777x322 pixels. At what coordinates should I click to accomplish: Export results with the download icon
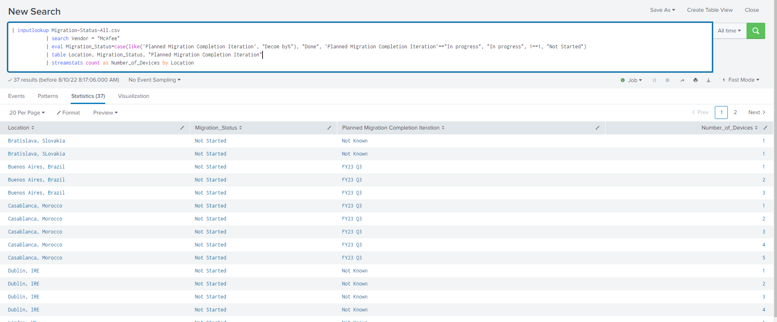(708, 80)
